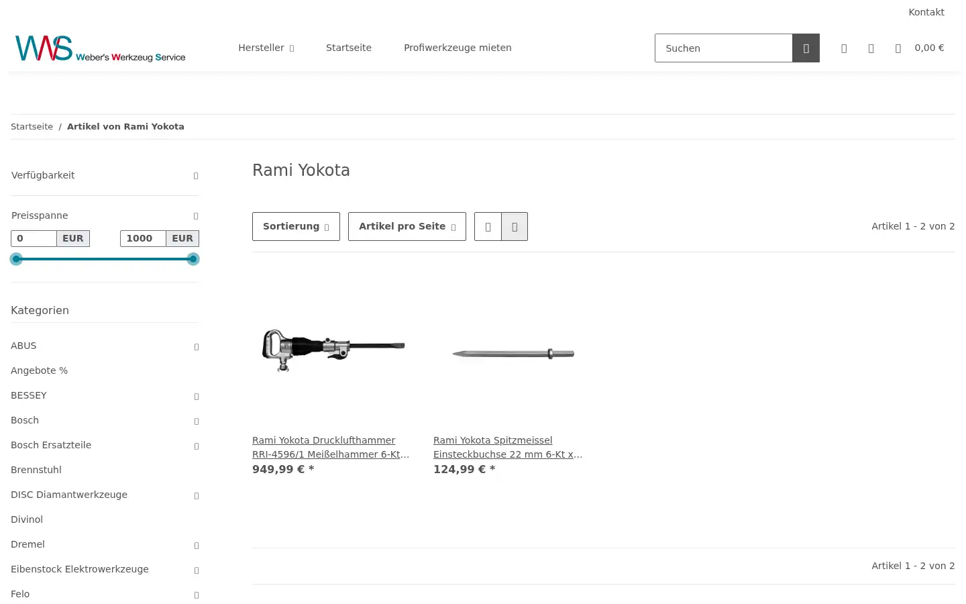Open Profiwerkzeuge mieten menu item

coord(458,48)
